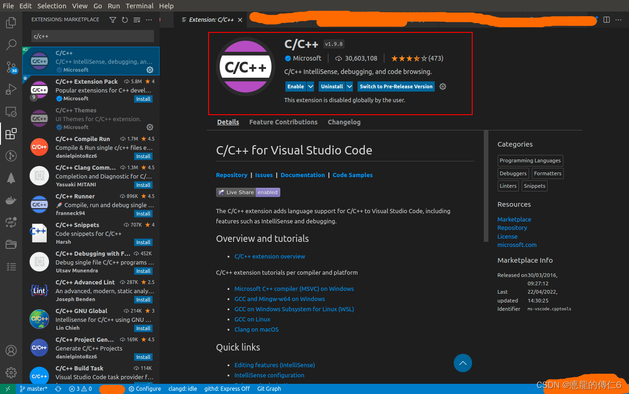Expand the Uninstall dropdown arrow
This screenshot has height=394, width=629.
click(350, 86)
